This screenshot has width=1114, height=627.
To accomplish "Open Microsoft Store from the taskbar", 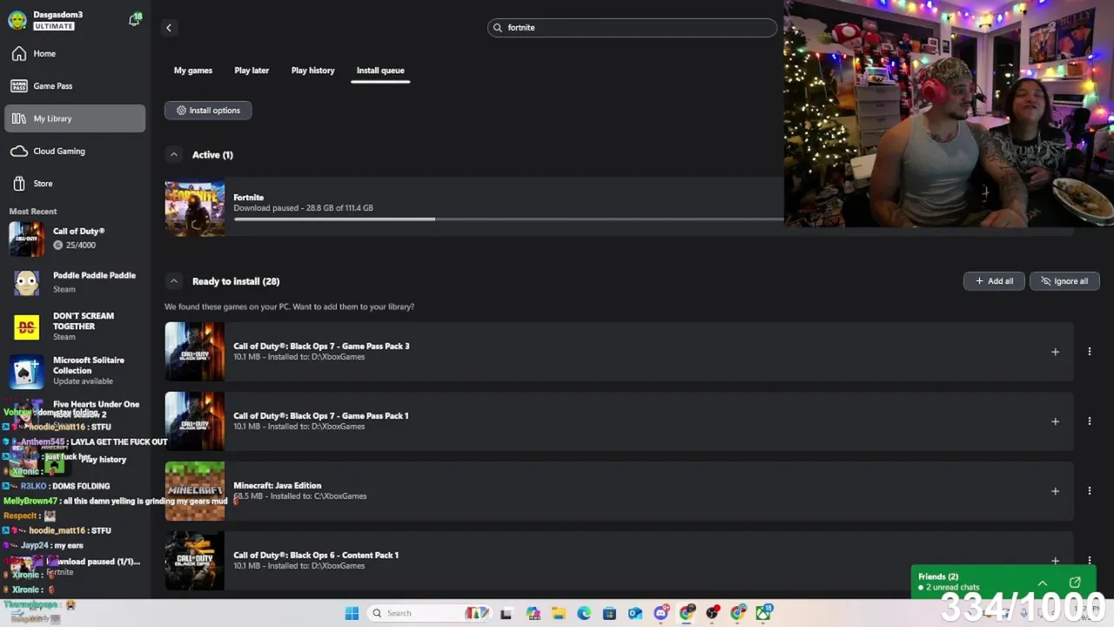I will click(x=609, y=613).
